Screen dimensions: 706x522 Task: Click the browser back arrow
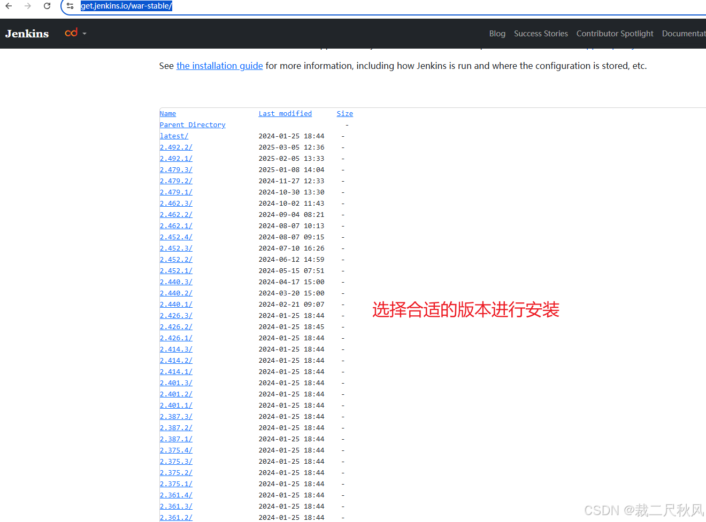point(9,6)
